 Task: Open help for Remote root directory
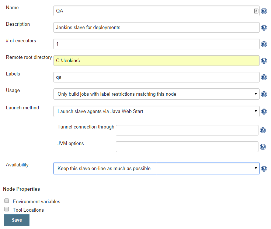click(264, 61)
